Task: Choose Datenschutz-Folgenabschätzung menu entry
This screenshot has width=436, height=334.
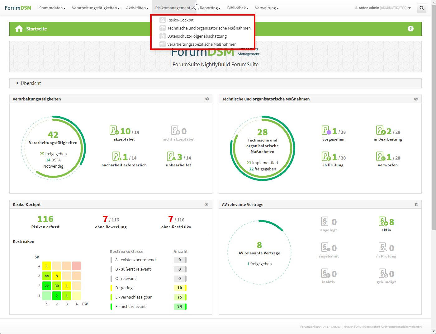Action: tap(197, 36)
